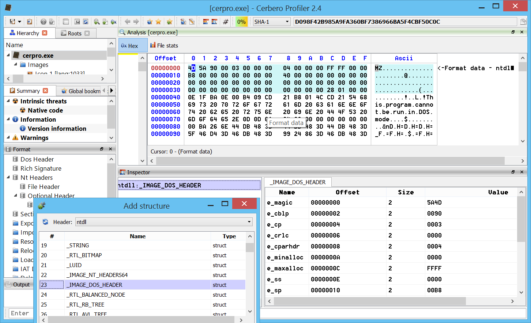Float the Analysis panel
The width and height of the screenshot is (531, 323).
513,32
